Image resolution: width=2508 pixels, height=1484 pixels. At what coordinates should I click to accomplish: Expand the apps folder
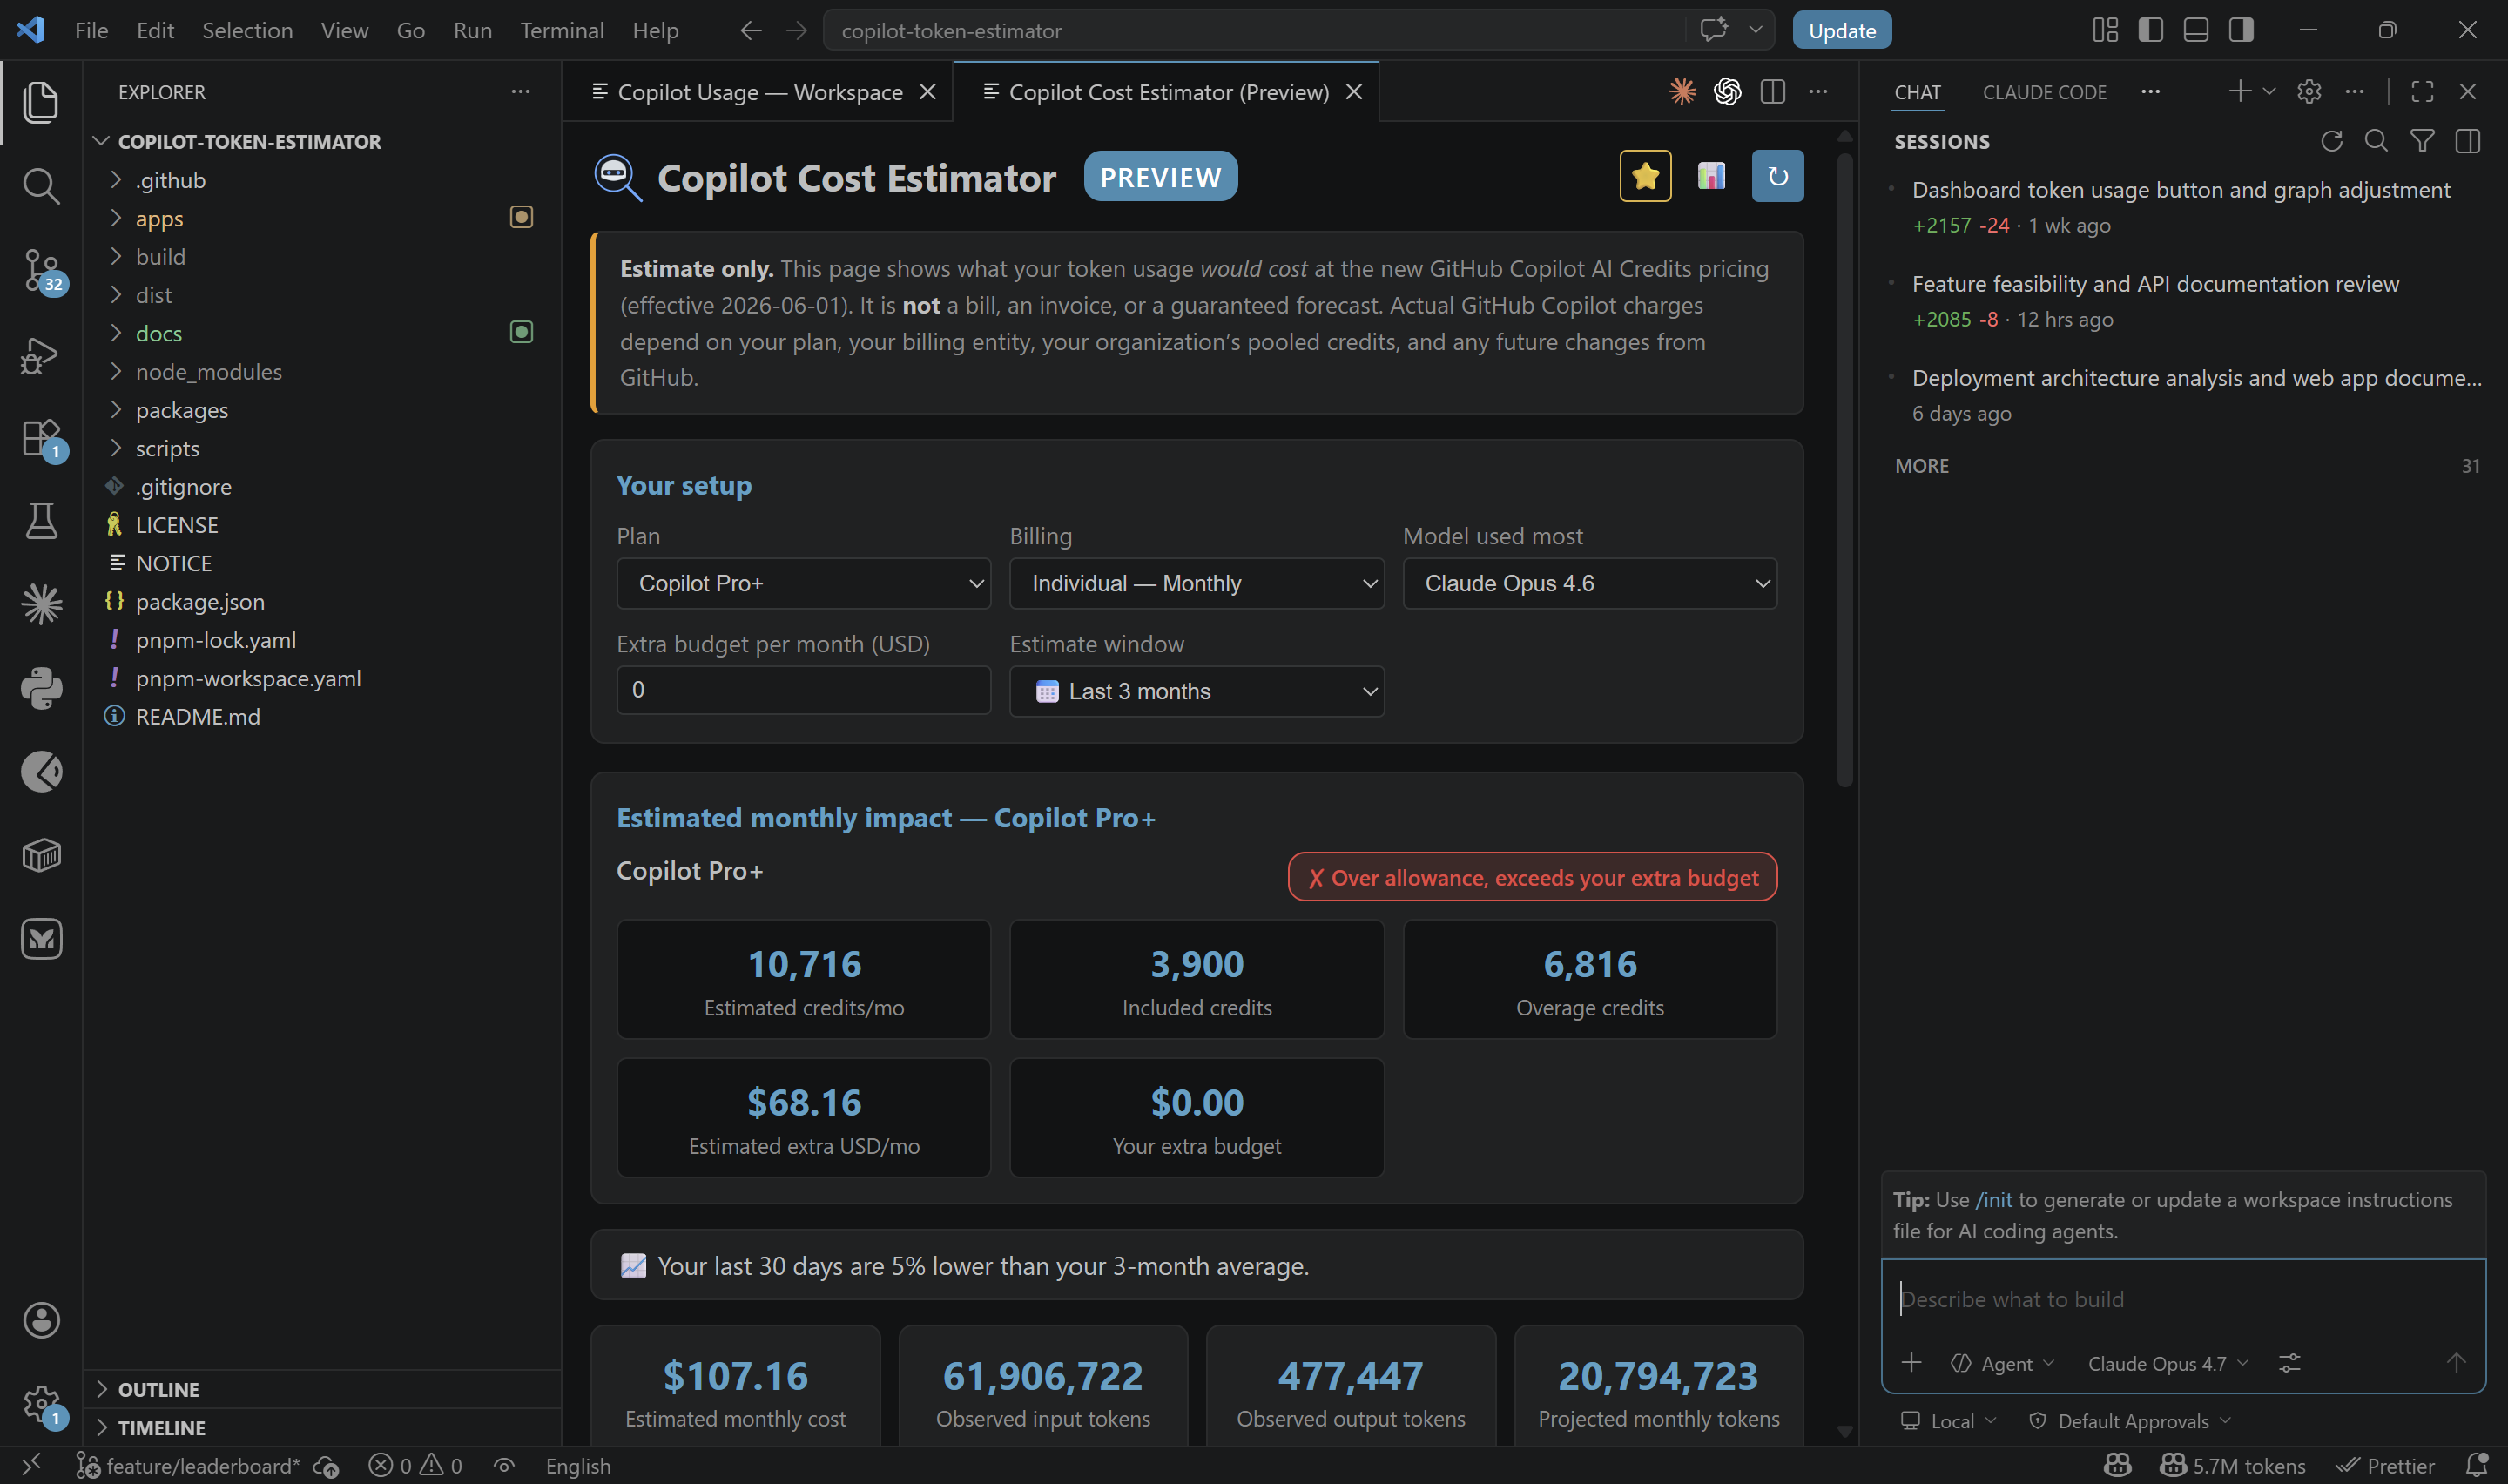[x=322, y=218]
